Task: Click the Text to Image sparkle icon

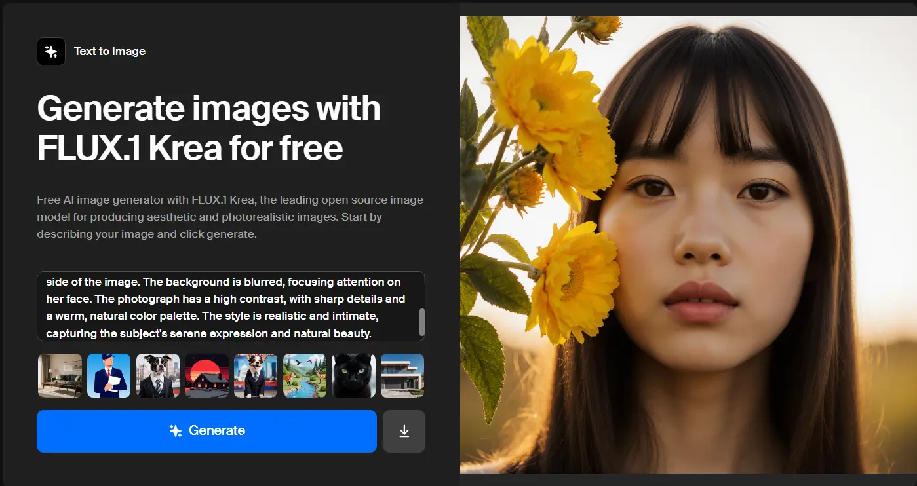Action: tap(51, 50)
